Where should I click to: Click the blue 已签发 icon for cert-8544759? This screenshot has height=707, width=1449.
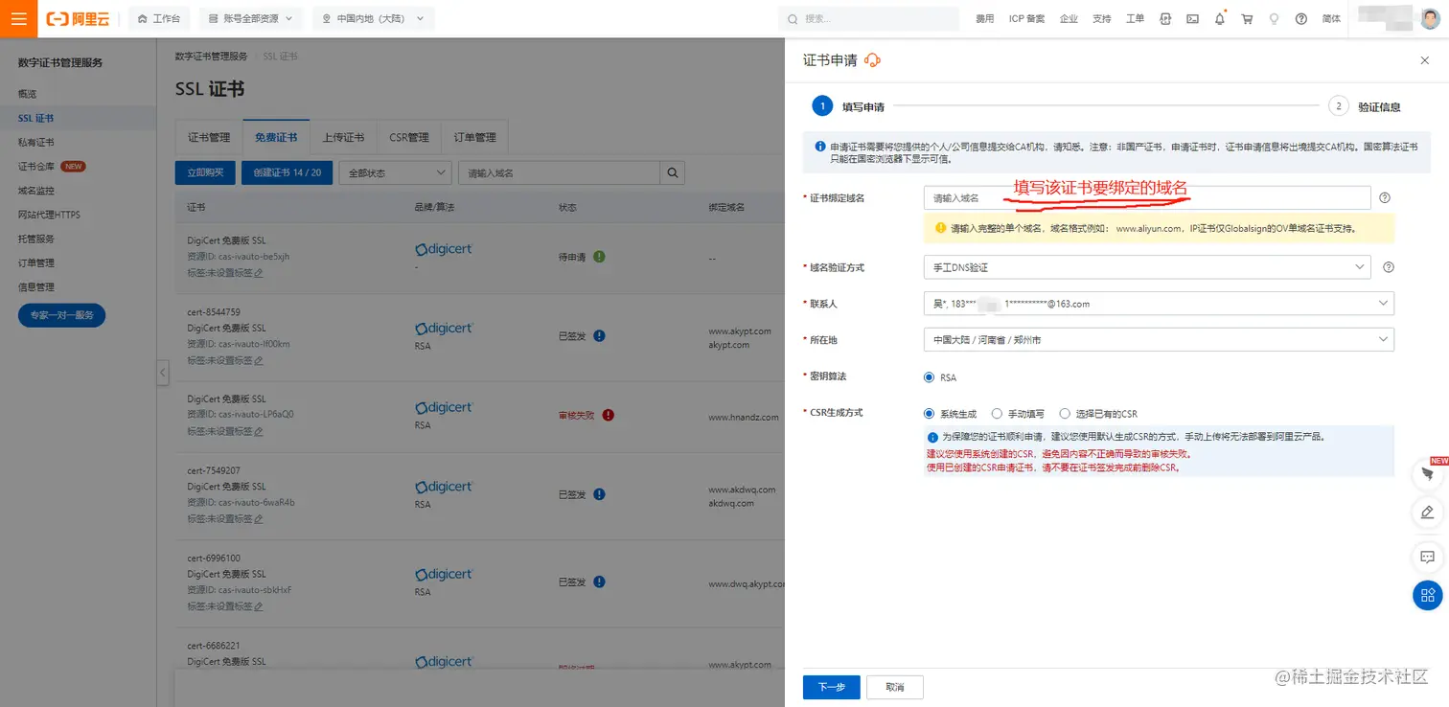coord(599,336)
